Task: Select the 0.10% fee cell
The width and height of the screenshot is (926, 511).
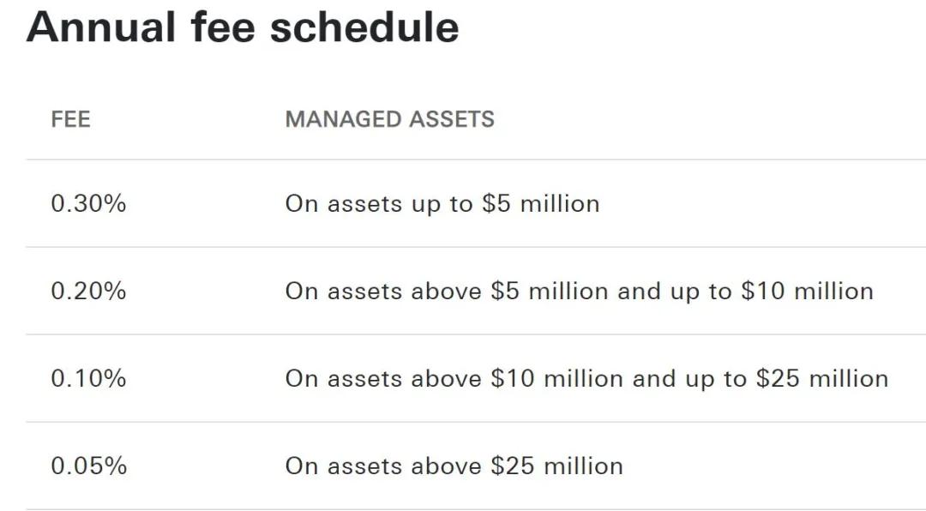Action: (x=88, y=379)
